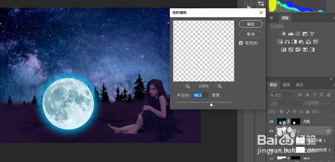Hide the 椭圆 1 layer
The image size is (335, 162).
coord(271,131)
